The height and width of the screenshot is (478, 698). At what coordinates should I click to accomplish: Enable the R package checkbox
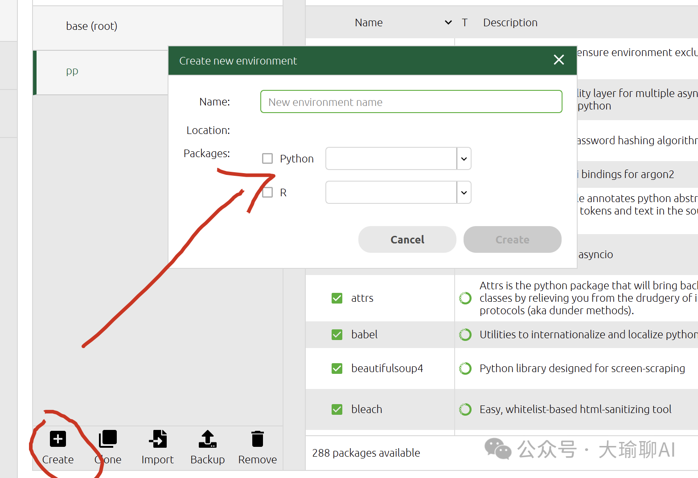(x=267, y=193)
